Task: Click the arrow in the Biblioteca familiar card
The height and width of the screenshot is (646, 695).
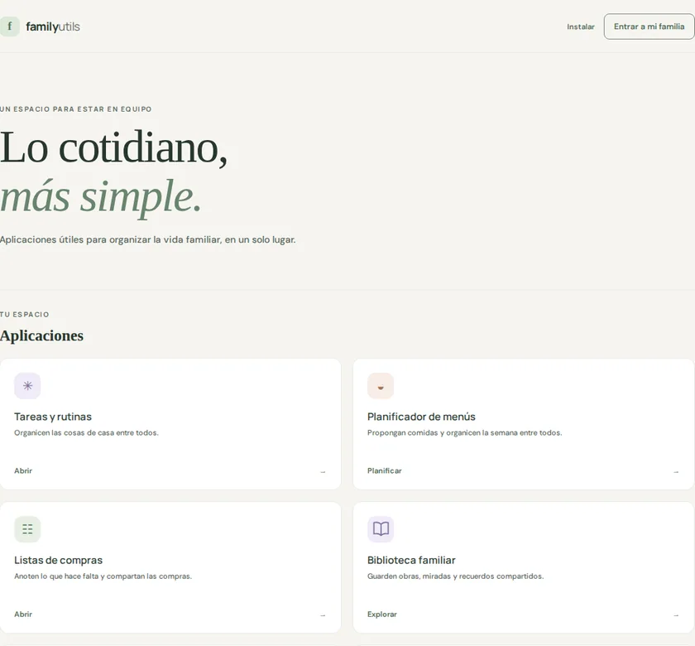Action: click(676, 615)
